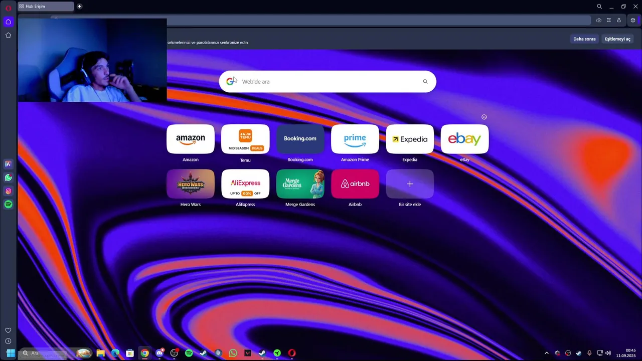Open Spotify player in the Opera sidebar
This screenshot has width=642, height=361.
[x=8, y=205]
